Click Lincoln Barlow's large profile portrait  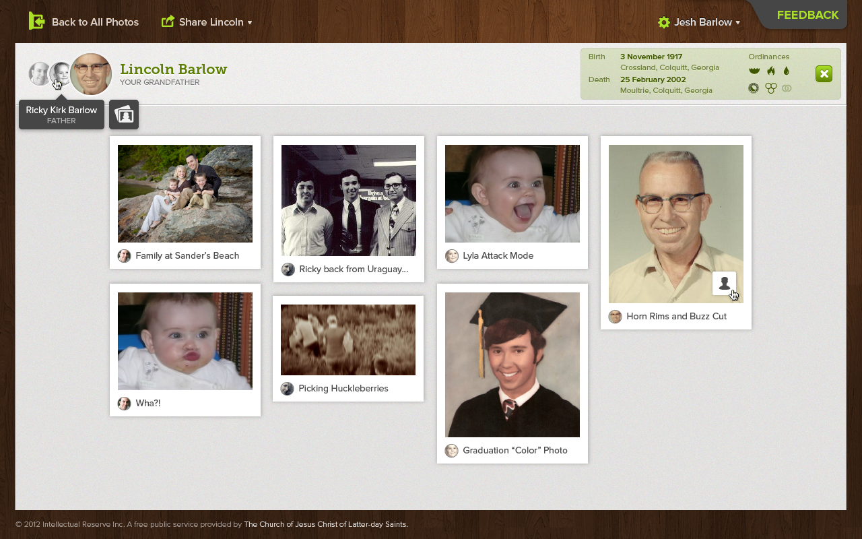tap(91, 74)
